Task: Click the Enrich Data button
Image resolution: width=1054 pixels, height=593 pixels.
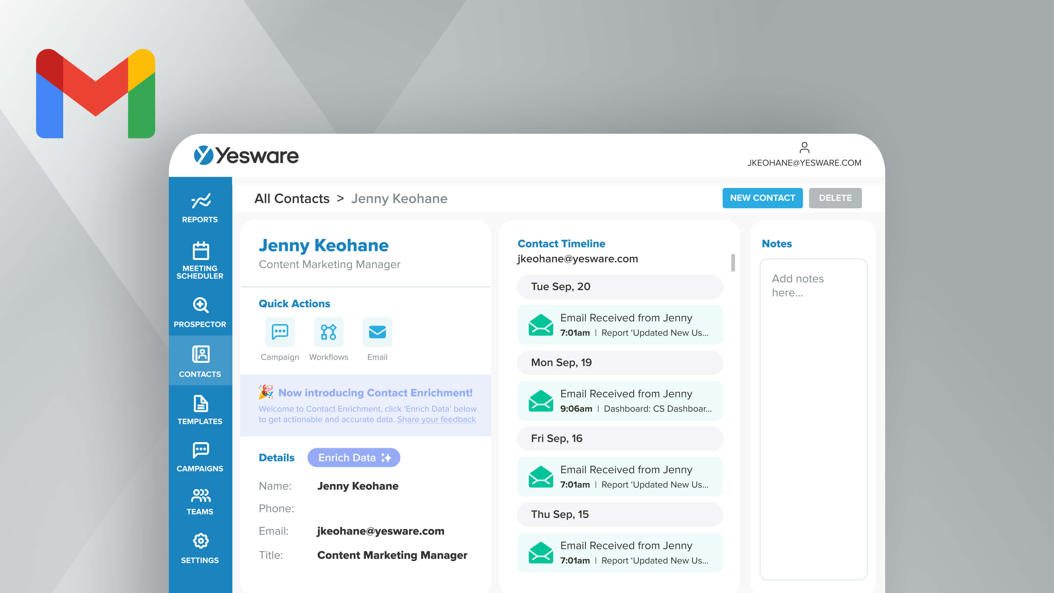Action: point(354,457)
